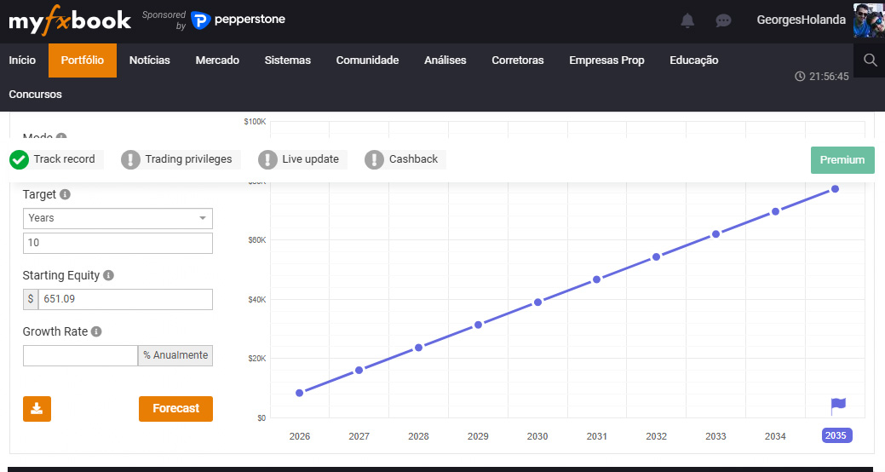Viewport: 885px width, 472px height.
Task: Click the orange download icon button
Action: pyautogui.click(x=37, y=408)
